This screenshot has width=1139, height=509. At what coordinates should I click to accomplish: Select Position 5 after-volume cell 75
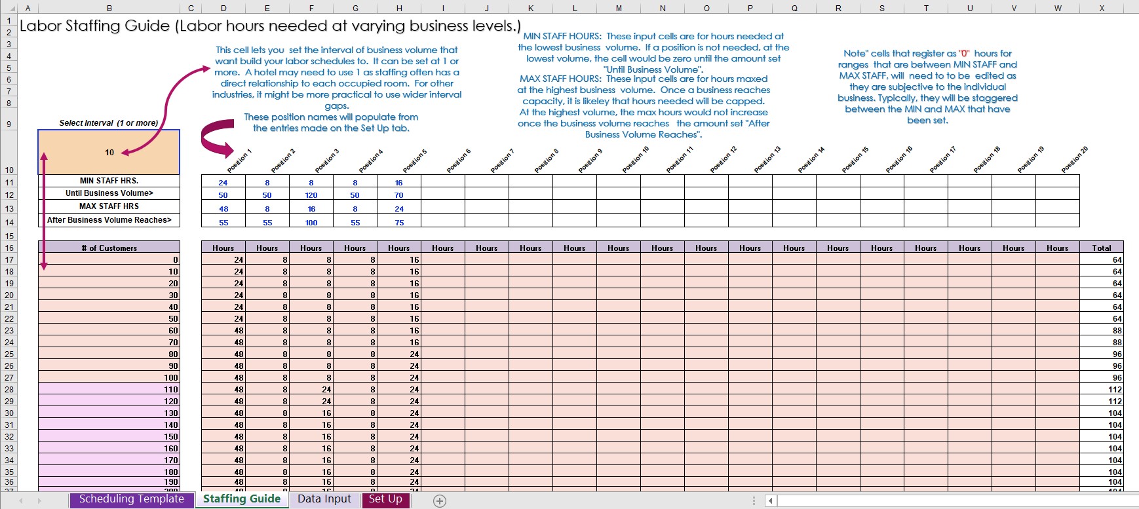coord(399,222)
